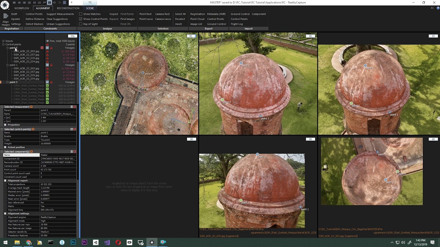The width and height of the screenshot is (440, 247).
Task: Click the red delete icon beside point 0
Action: [42, 48]
